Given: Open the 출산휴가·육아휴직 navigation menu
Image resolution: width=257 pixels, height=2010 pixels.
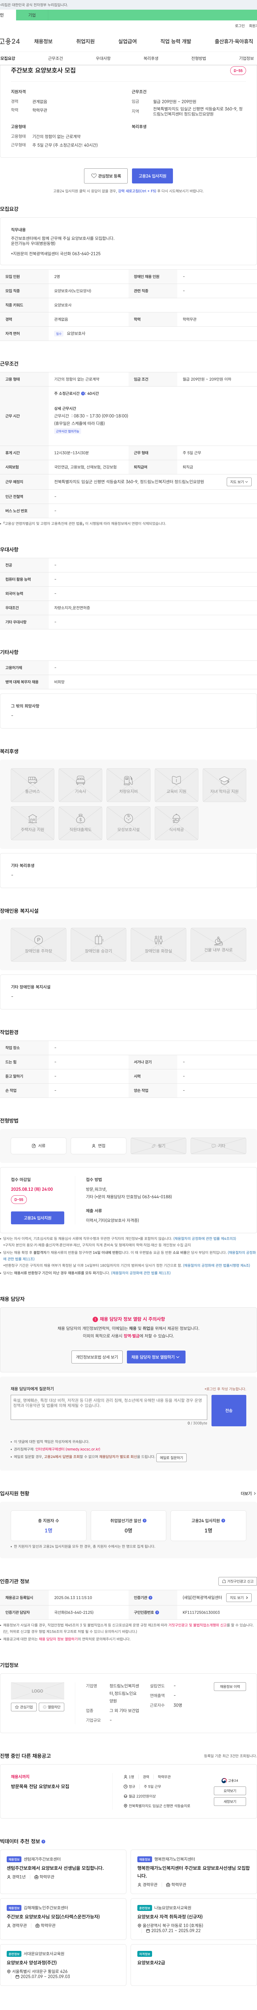Looking at the screenshot, I should [234, 41].
